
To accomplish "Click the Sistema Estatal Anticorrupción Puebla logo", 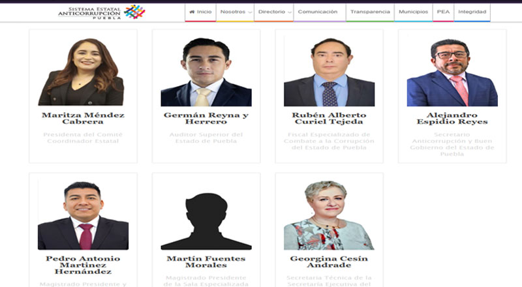I will [x=102, y=12].
